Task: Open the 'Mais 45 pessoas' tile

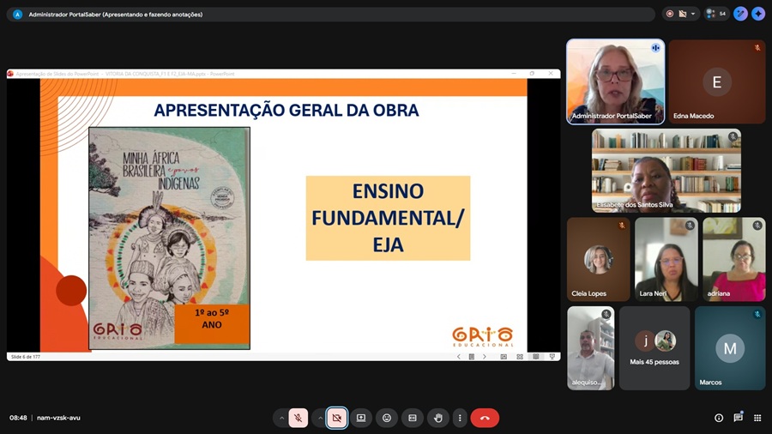Action: 654,348
